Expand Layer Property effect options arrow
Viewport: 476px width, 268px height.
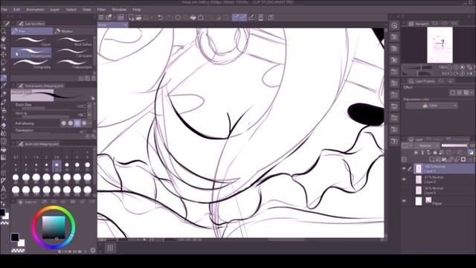coord(472,92)
